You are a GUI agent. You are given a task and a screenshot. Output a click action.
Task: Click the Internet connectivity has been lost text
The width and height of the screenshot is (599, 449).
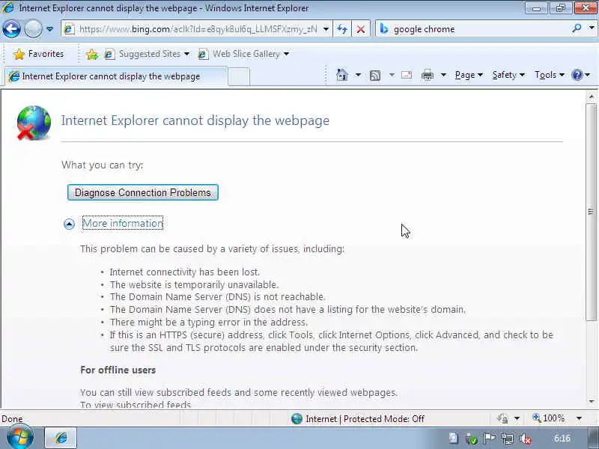pos(184,272)
